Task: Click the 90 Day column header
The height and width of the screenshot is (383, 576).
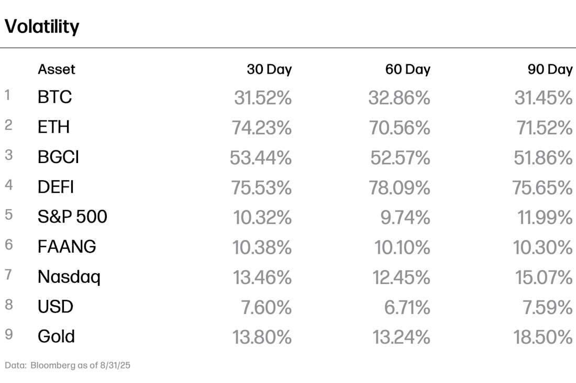Action: [550, 69]
